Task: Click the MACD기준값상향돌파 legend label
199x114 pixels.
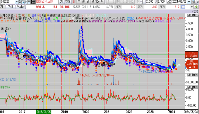Action: [x=161, y=18]
